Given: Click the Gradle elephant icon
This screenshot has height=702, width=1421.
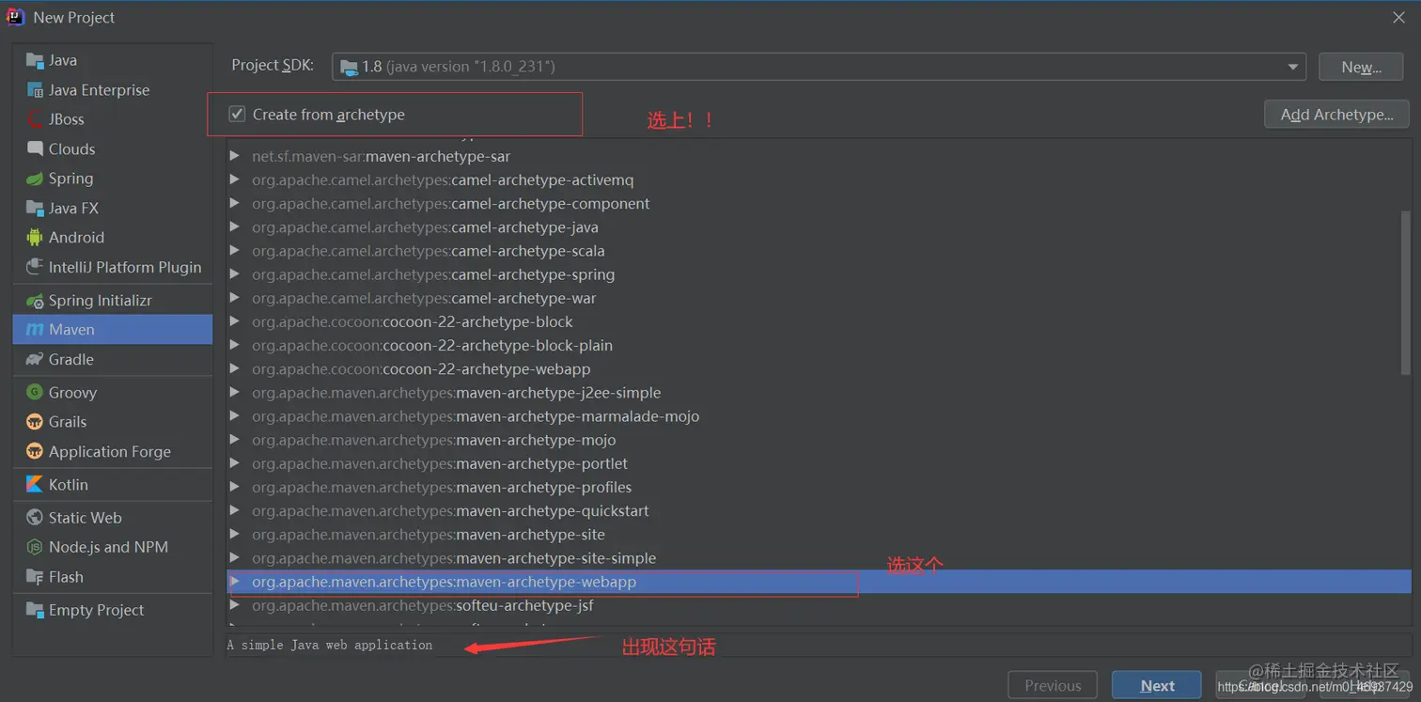Looking at the screenshot, I should [35, 359].
